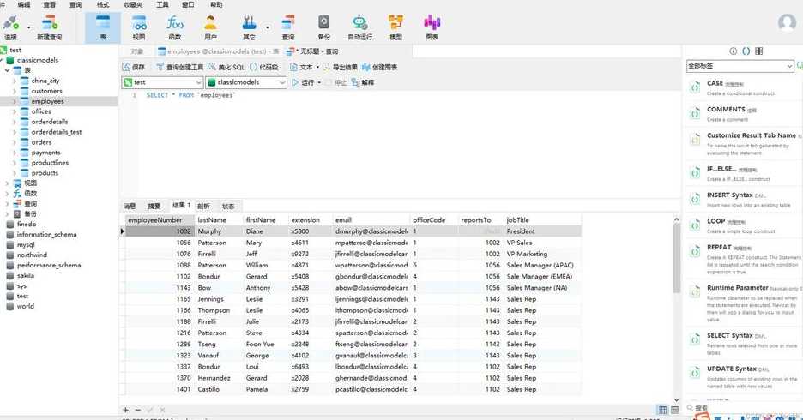Insert the LOOP snippet
This screenshot has height=420, width=803.
point(742,225)
